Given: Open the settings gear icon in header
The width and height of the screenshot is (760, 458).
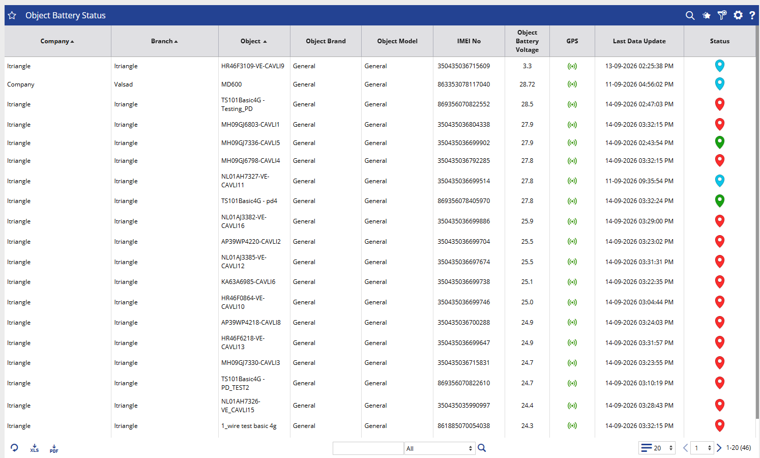Looking at the screenshot, I should pyautogui.click(x=738, y=15).
